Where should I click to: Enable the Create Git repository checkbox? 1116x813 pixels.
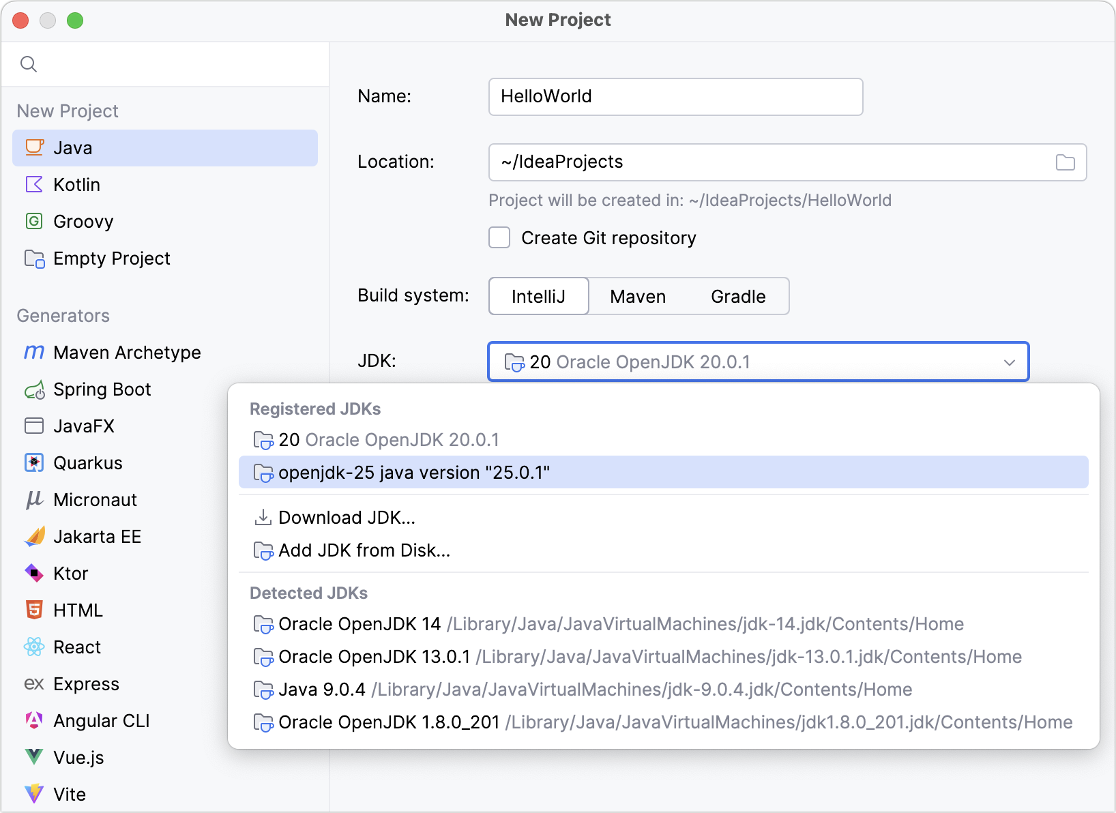click(x=499, y=237)
